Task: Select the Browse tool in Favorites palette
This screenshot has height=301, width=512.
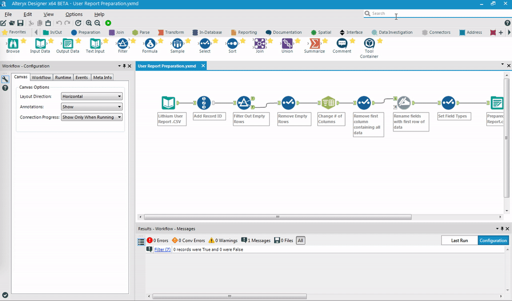Action: click(x=13, y=46)
